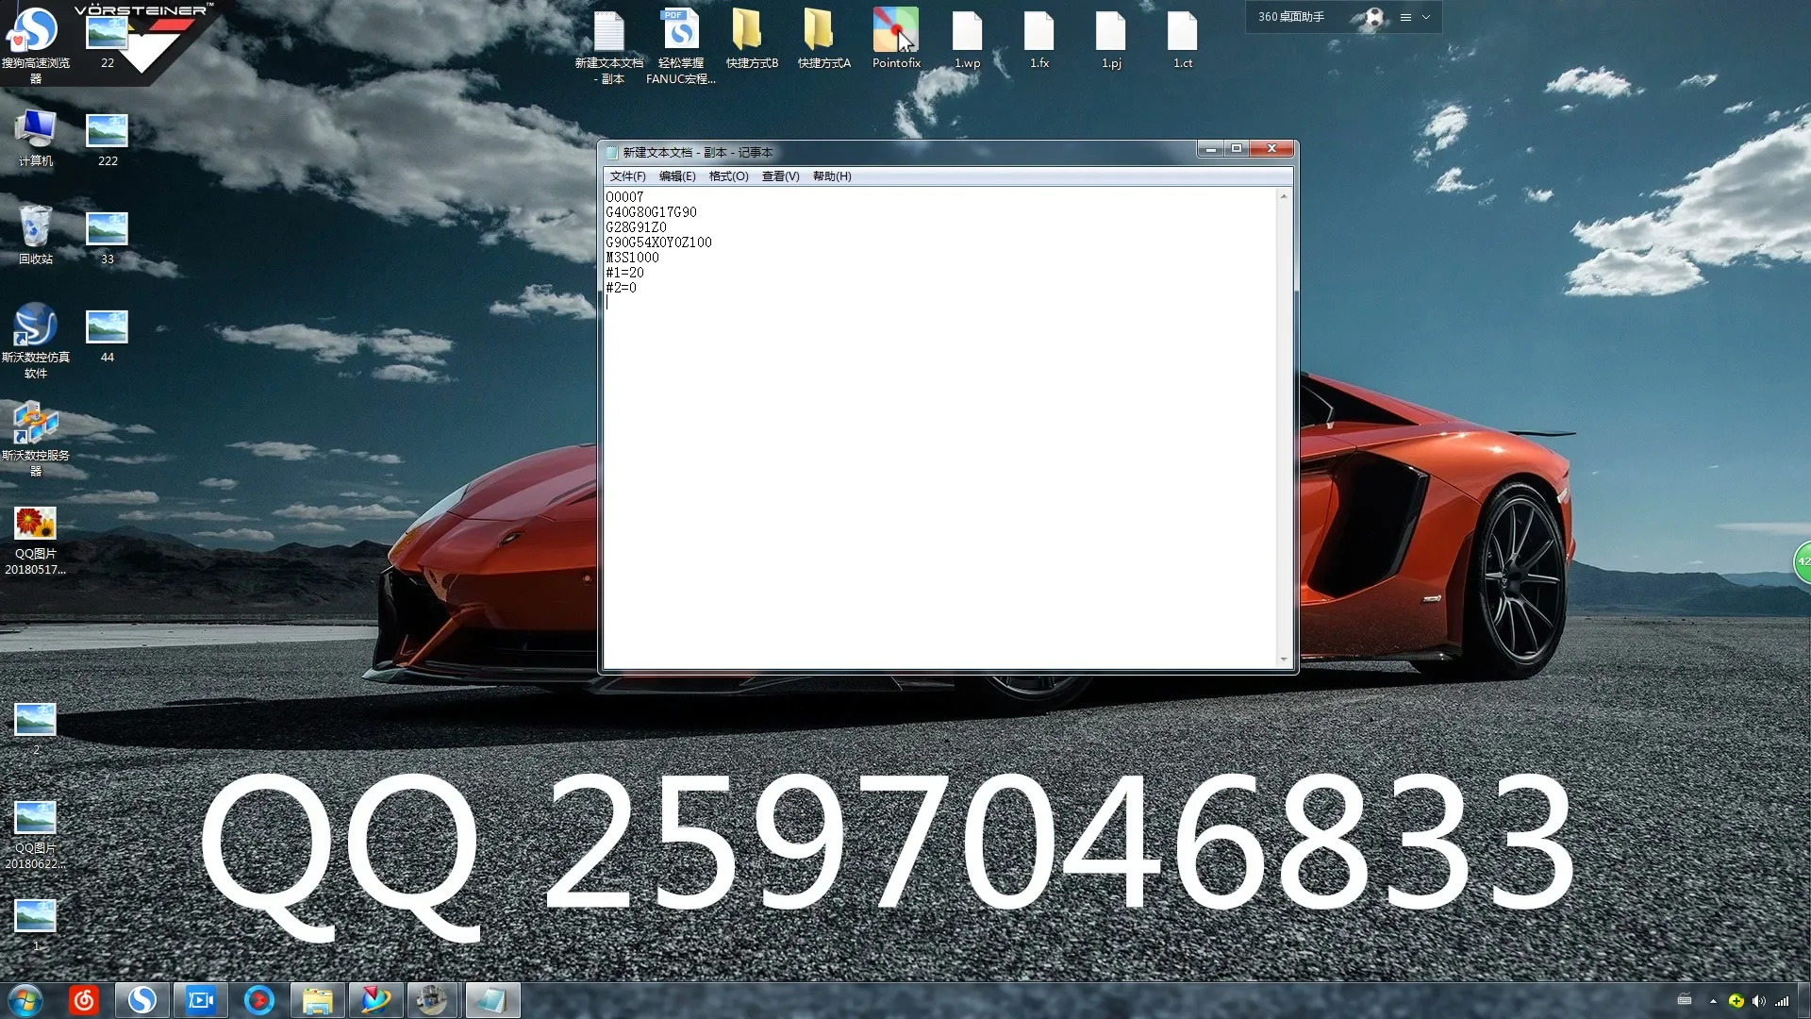This screenshot has height=1019, width=1811.
Task: Click the Notepad taskbar button
Action: tap(491, 999)
